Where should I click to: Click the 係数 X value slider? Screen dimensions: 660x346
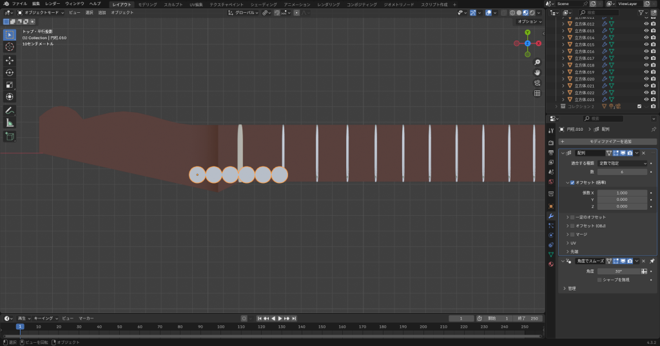622,193
